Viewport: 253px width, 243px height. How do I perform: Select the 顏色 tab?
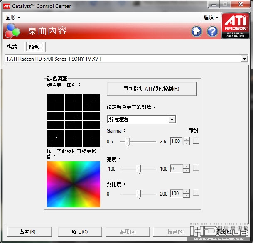[34, 47]
